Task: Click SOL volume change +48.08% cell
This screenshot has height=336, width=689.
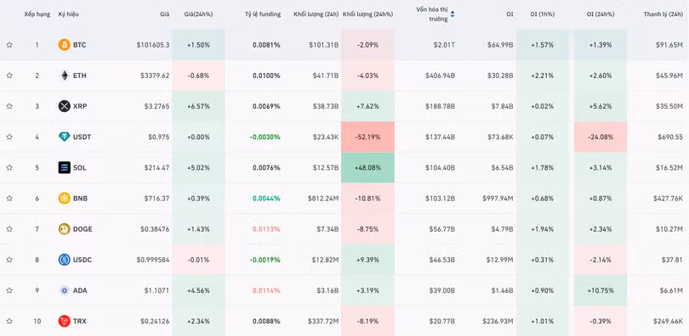Action: tap(367, 167)
